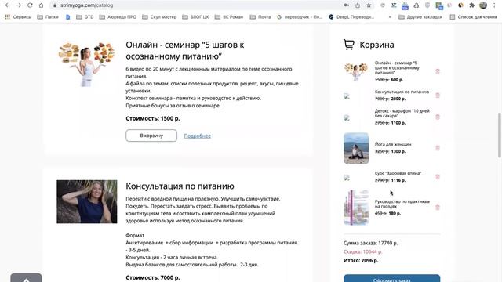Click the Оформить заказ checkout button
502x282 pixels.
(x=392, y=278)
